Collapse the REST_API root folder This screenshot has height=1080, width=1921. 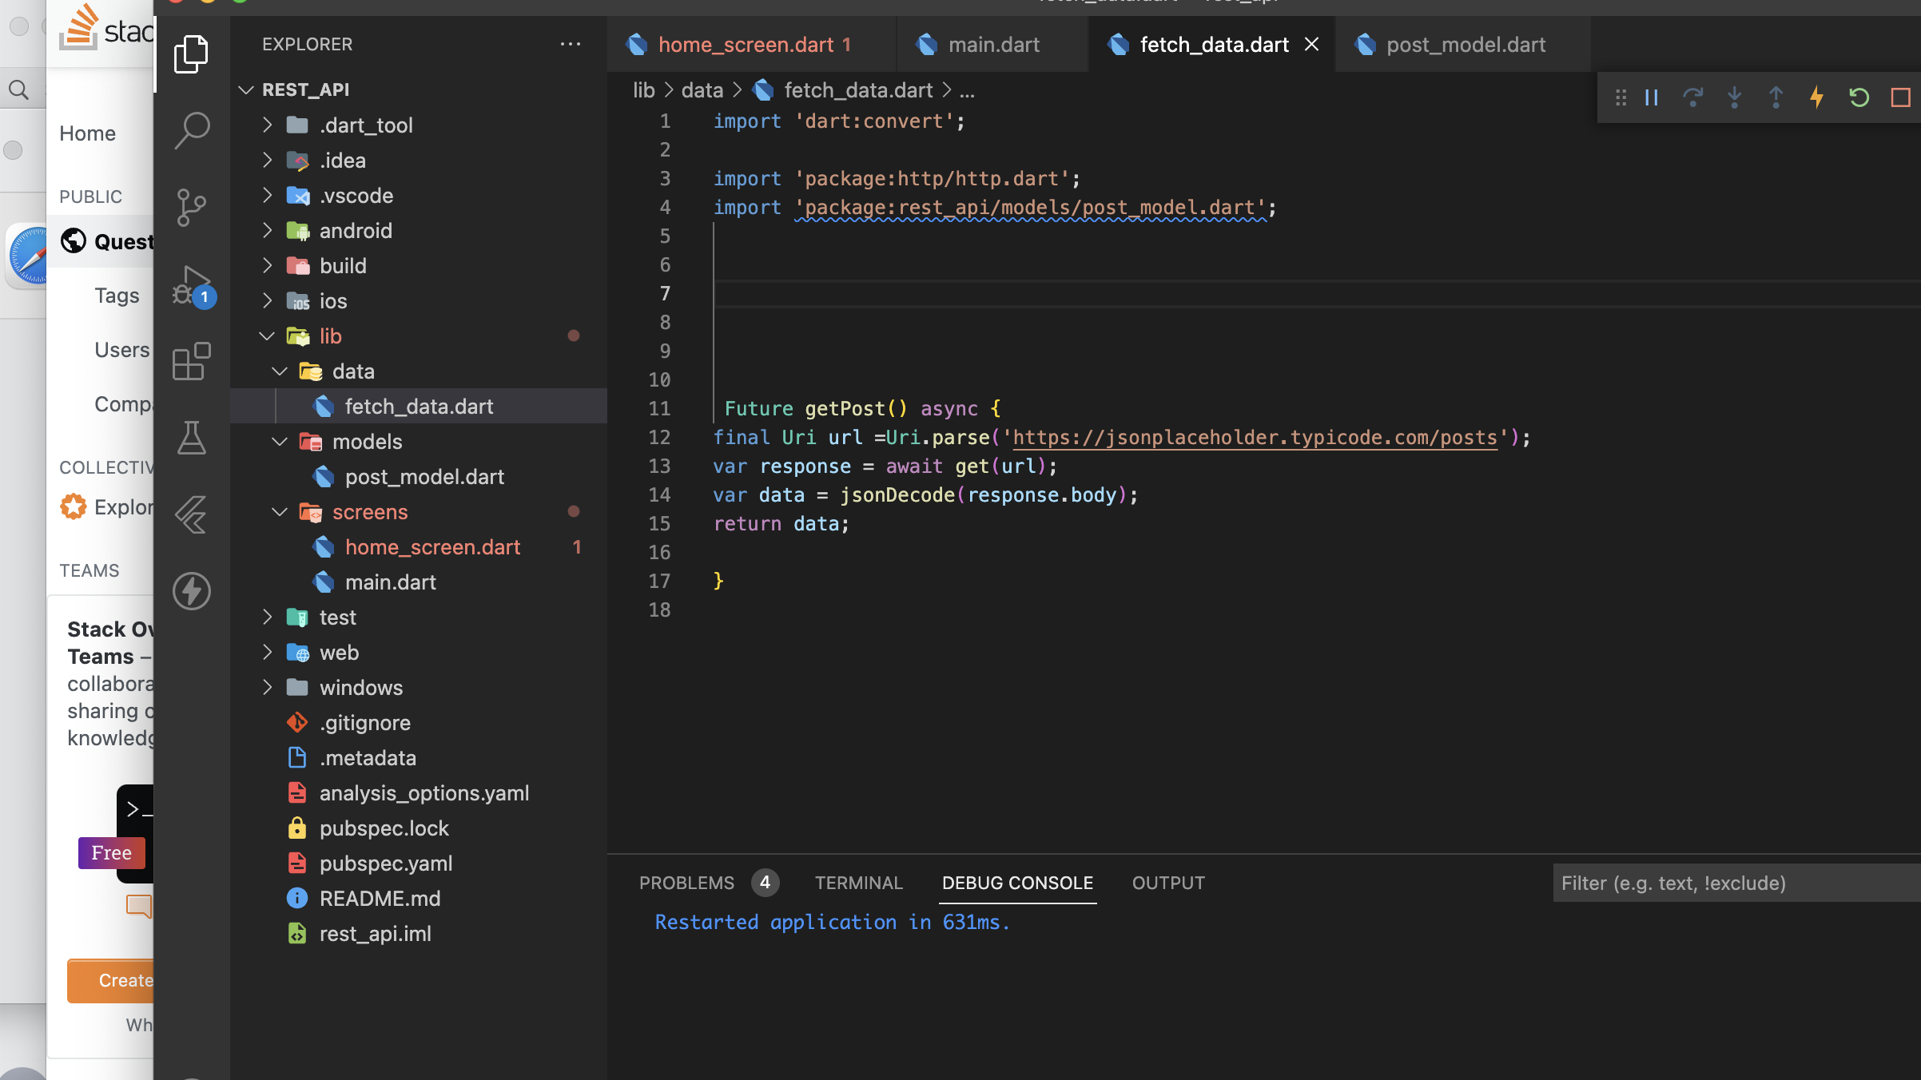pos(419,89)
